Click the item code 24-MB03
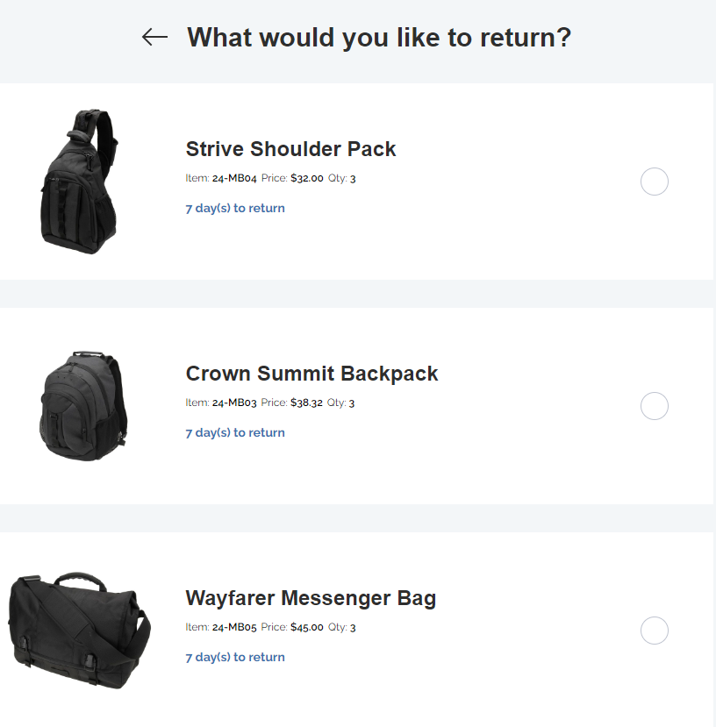 [234, 403]
